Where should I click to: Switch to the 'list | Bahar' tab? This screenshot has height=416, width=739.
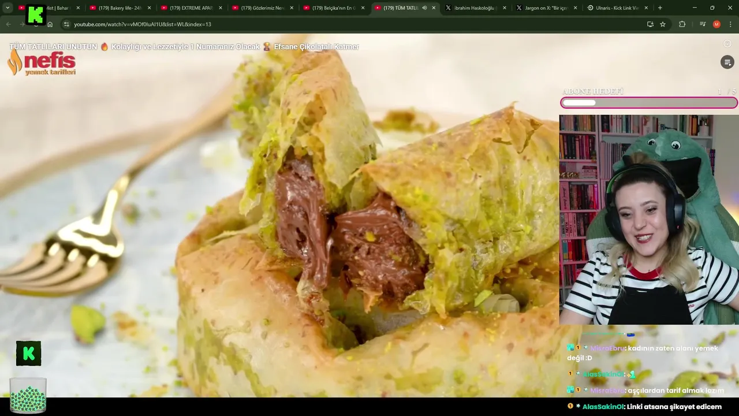coord(49,8)
